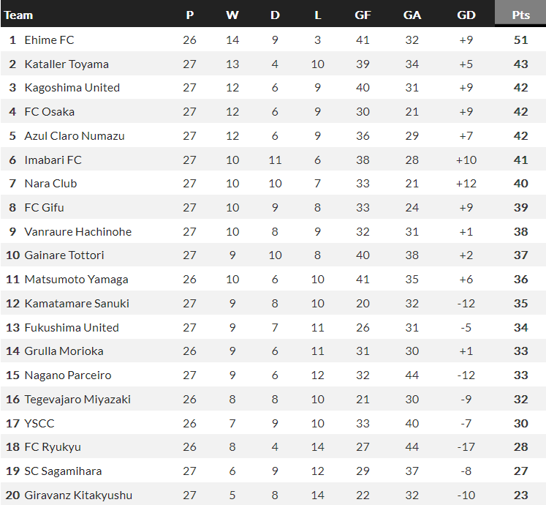Open Tegevajaro Miyazaki team link
This screenshot has height=505, width=546.
(x=77, y=399)
